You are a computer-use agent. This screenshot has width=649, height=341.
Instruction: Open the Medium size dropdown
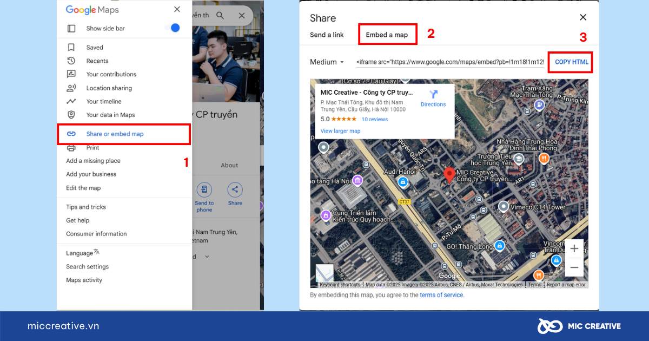(327, 62)
